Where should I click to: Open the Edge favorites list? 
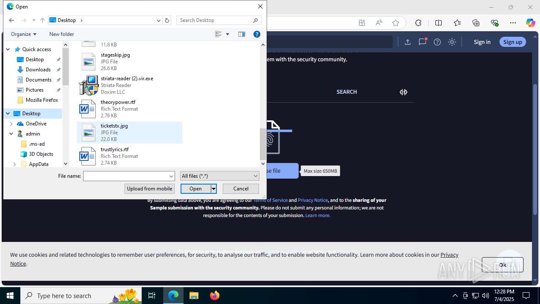pos(457,23)
